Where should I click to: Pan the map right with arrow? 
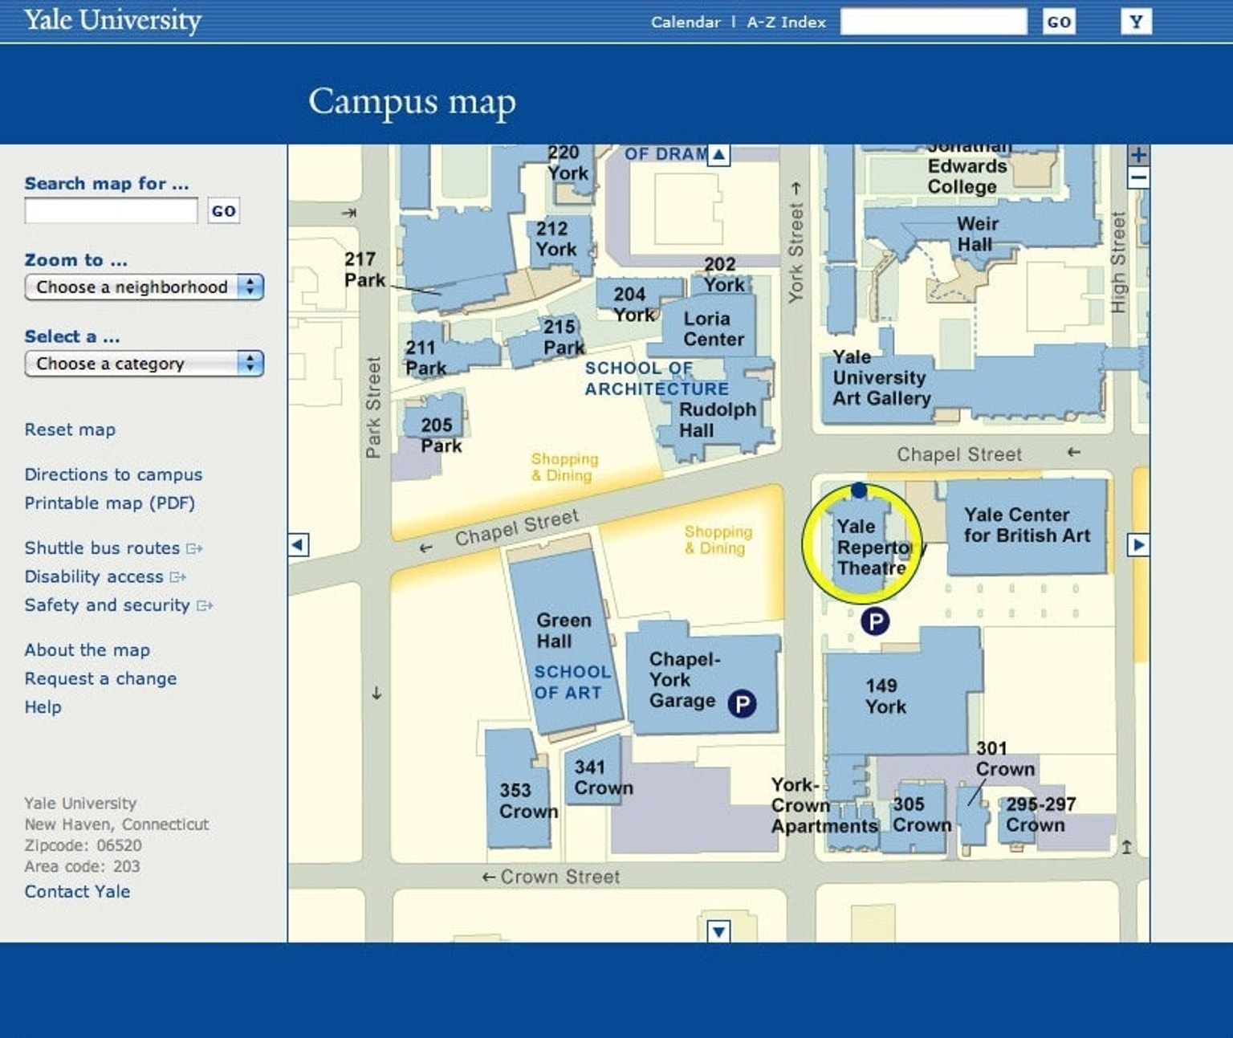click(x=1137, y=545)
